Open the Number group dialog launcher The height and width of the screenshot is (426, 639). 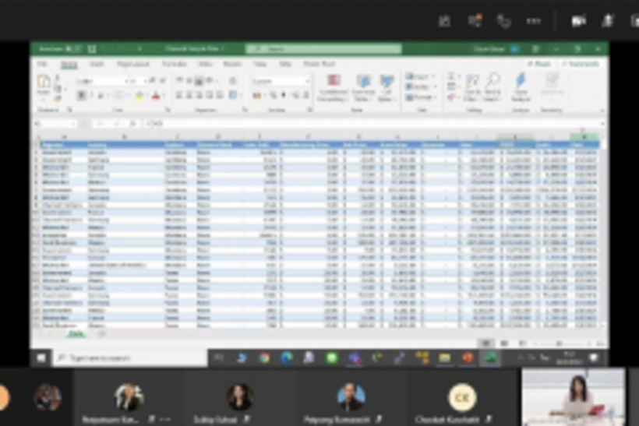pos(309,110)
